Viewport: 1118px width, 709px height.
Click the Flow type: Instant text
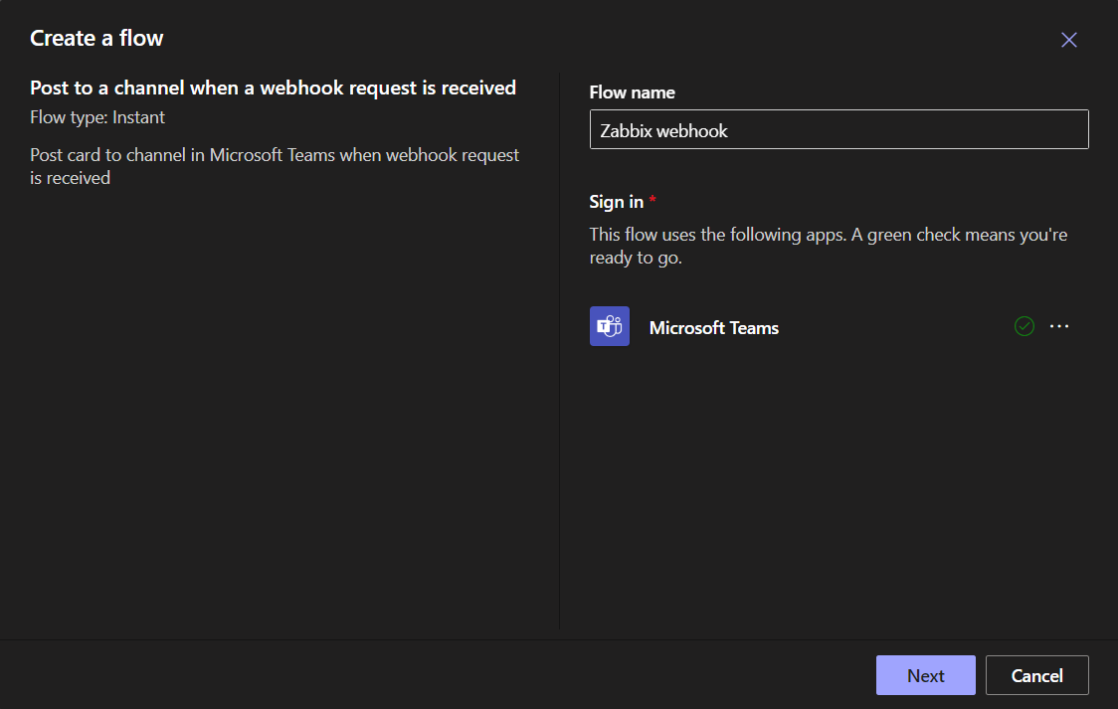97,117
